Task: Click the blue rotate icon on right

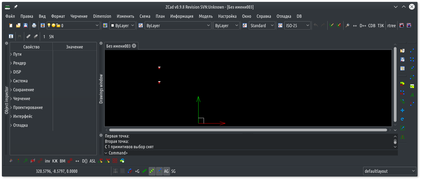Action: point(402,119)
